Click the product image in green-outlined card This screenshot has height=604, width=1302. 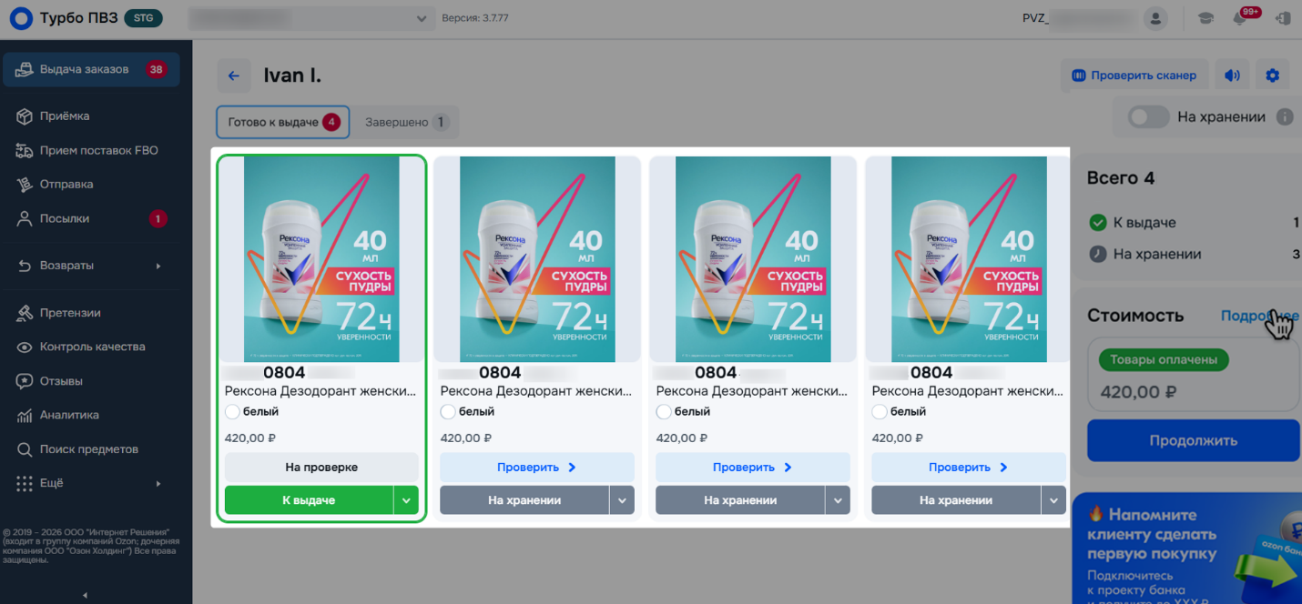pyautogui.click(x=321, y=259)
